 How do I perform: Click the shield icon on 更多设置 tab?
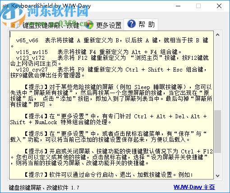(89, 25)
